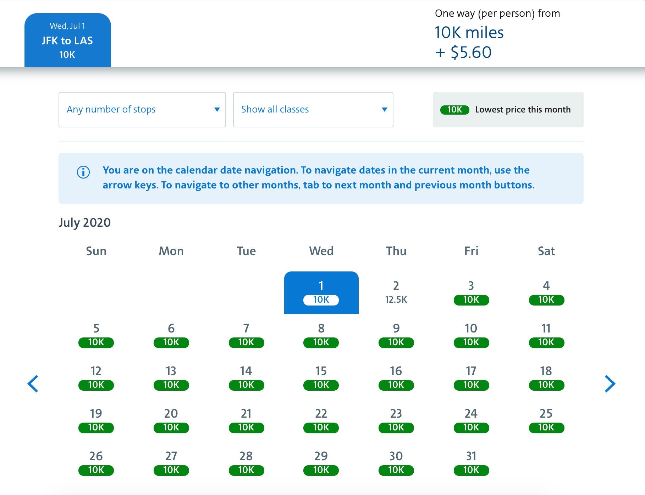The image size is (645, 495).
Task: Choose Monday July 13
Action: tap(171, 378)
